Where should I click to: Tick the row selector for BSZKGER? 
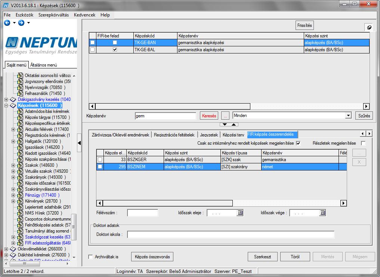tap(100, 160)
